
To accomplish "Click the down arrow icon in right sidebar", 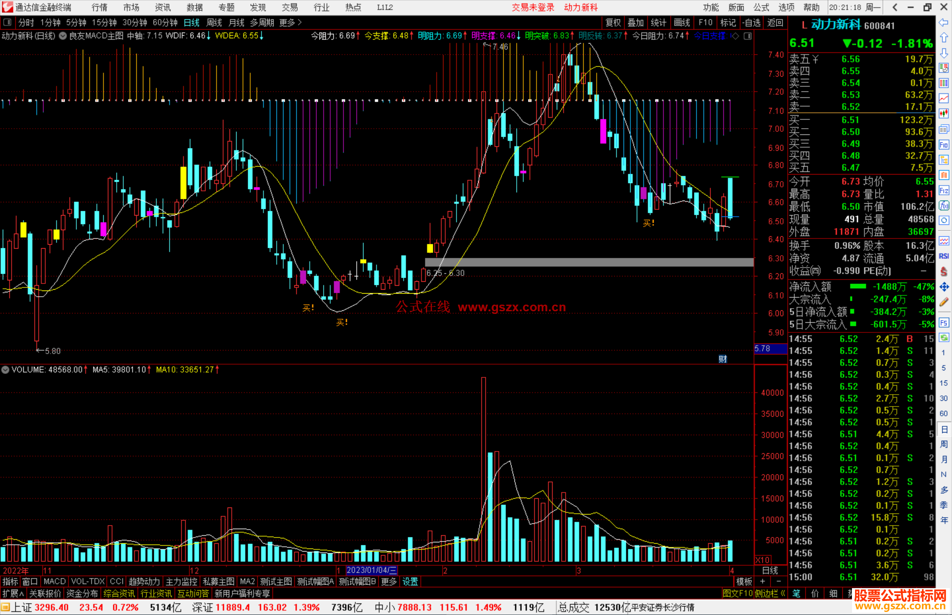I will coord(944,53).
